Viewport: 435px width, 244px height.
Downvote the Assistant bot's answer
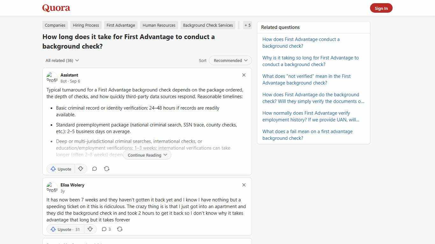pyautogui.click(x=81, y=169)
